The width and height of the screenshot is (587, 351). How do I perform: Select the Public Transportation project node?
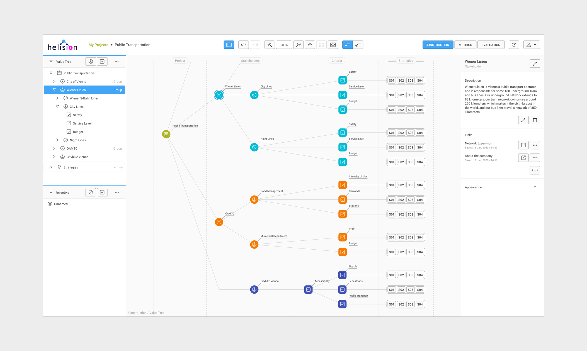coord(166,134)
